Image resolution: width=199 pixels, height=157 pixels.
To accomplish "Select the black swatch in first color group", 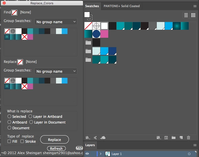I will point(96,43).
